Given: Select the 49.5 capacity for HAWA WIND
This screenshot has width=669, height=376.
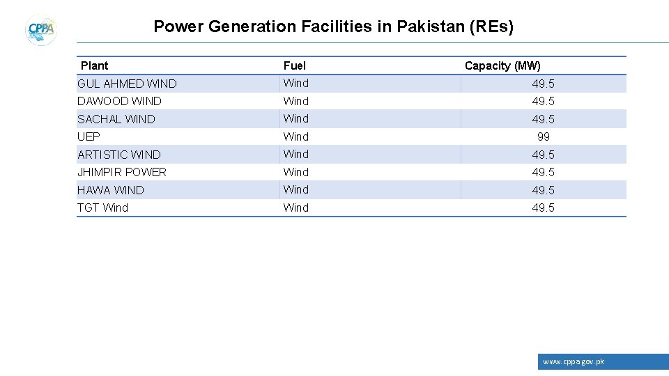Looking at the screenshot, I should point(543,189).
